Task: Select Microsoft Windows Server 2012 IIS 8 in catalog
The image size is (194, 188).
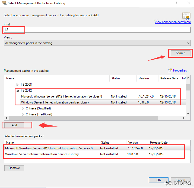Action: [62, 96]
